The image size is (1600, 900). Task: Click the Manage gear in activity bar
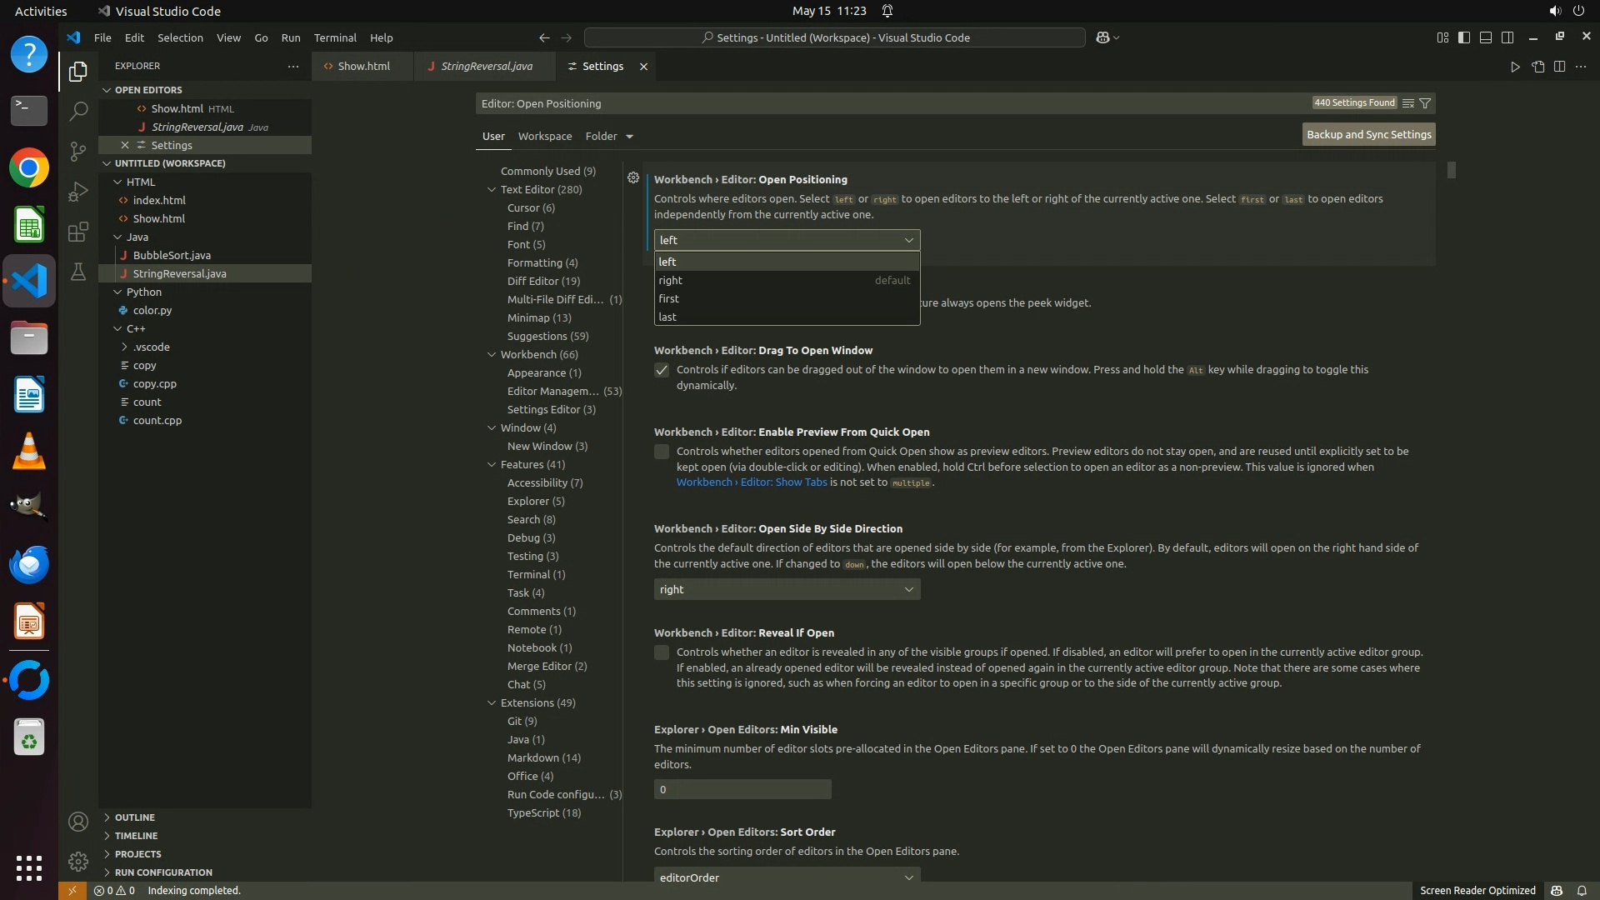(x=77, y=861)
